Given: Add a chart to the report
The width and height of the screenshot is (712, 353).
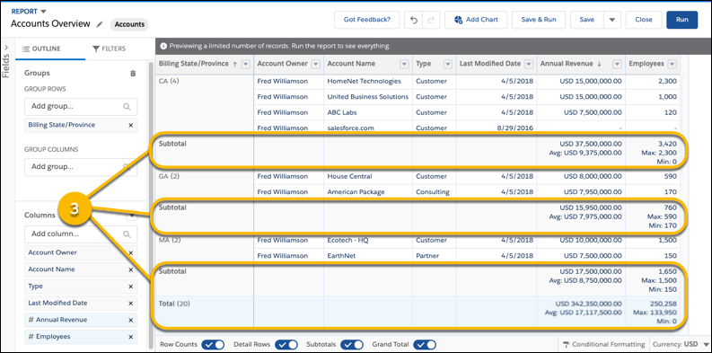Looking at the screenshot, I should 476,20.
